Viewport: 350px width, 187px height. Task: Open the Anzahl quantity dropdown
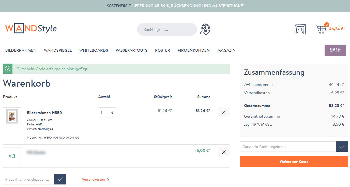107,113
